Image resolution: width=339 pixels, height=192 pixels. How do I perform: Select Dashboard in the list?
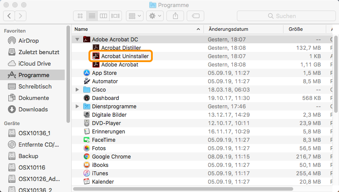tap(105, 98)
